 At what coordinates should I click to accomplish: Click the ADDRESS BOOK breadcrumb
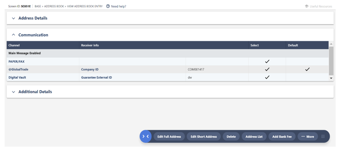pyautogui.click(x=54, y=6)
